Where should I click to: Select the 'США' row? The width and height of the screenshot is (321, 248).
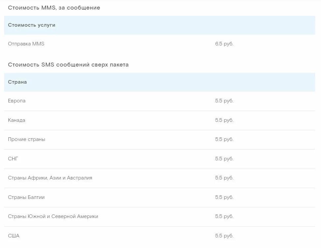coord(160,236)
